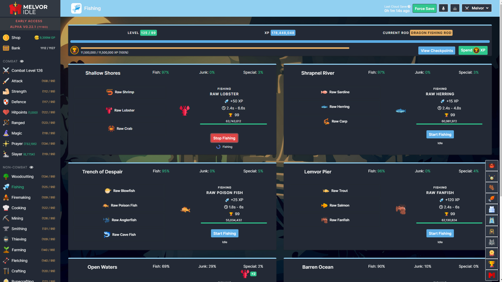Click Stop Fishing in Shallow Shores
Screen dimensions: 502x282
pos(224,138)
